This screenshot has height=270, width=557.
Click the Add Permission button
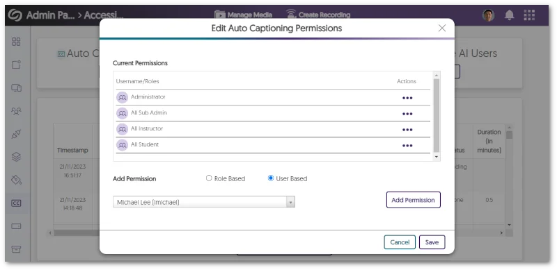(413, 200)
